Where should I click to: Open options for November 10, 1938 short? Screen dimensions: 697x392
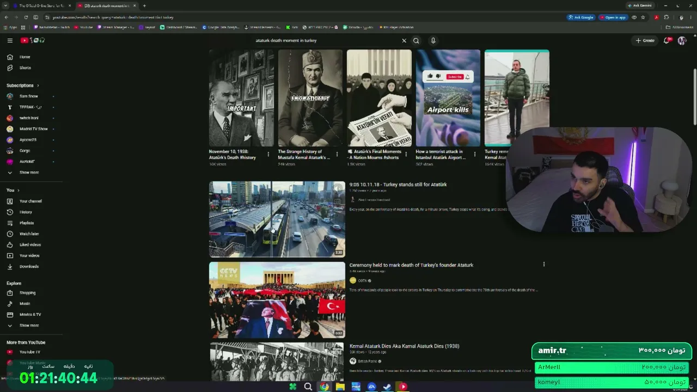pyautogui.click(x=268, y=154)
